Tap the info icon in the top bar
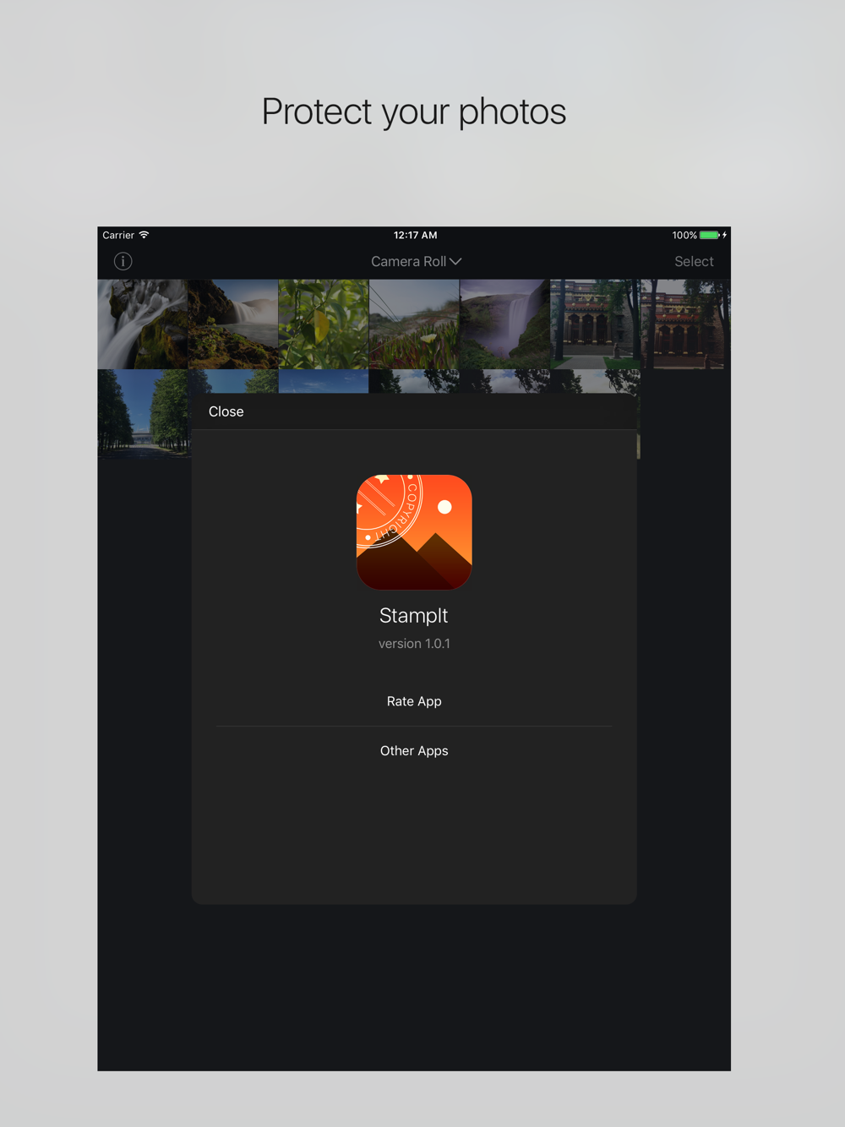Screen dimensions: 845x1127 [123, 261]
